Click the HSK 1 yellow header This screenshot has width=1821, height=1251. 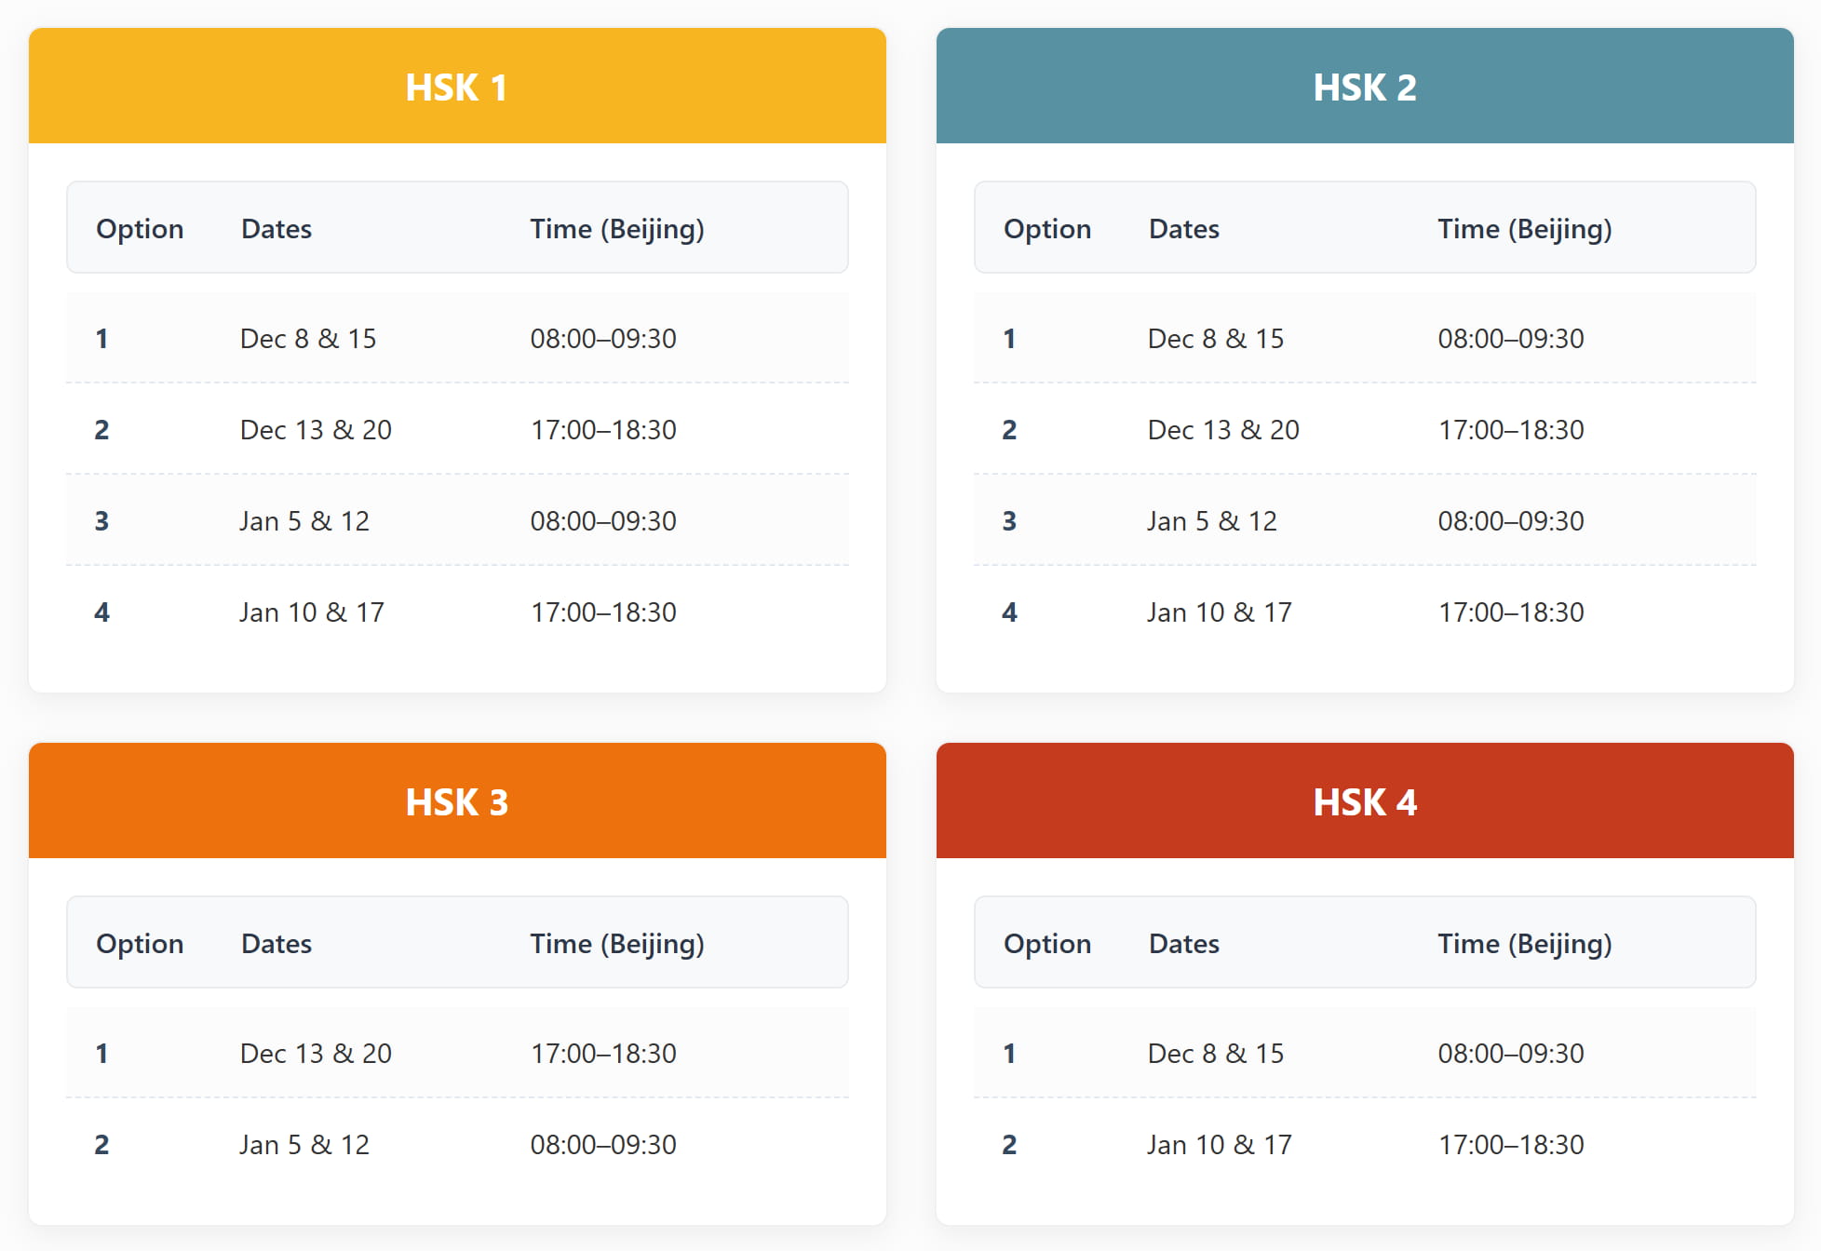click(x=456, y=87)
